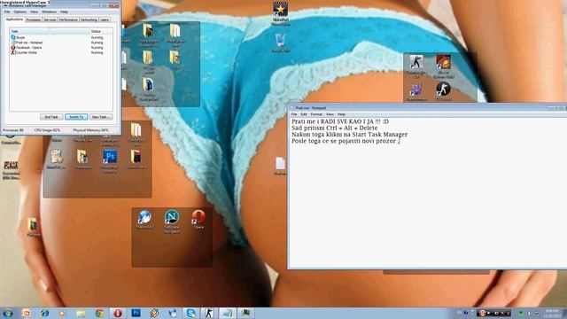Open the Help menu in Task Manager
Screen dimensions: 567x319
coord(64,12)
